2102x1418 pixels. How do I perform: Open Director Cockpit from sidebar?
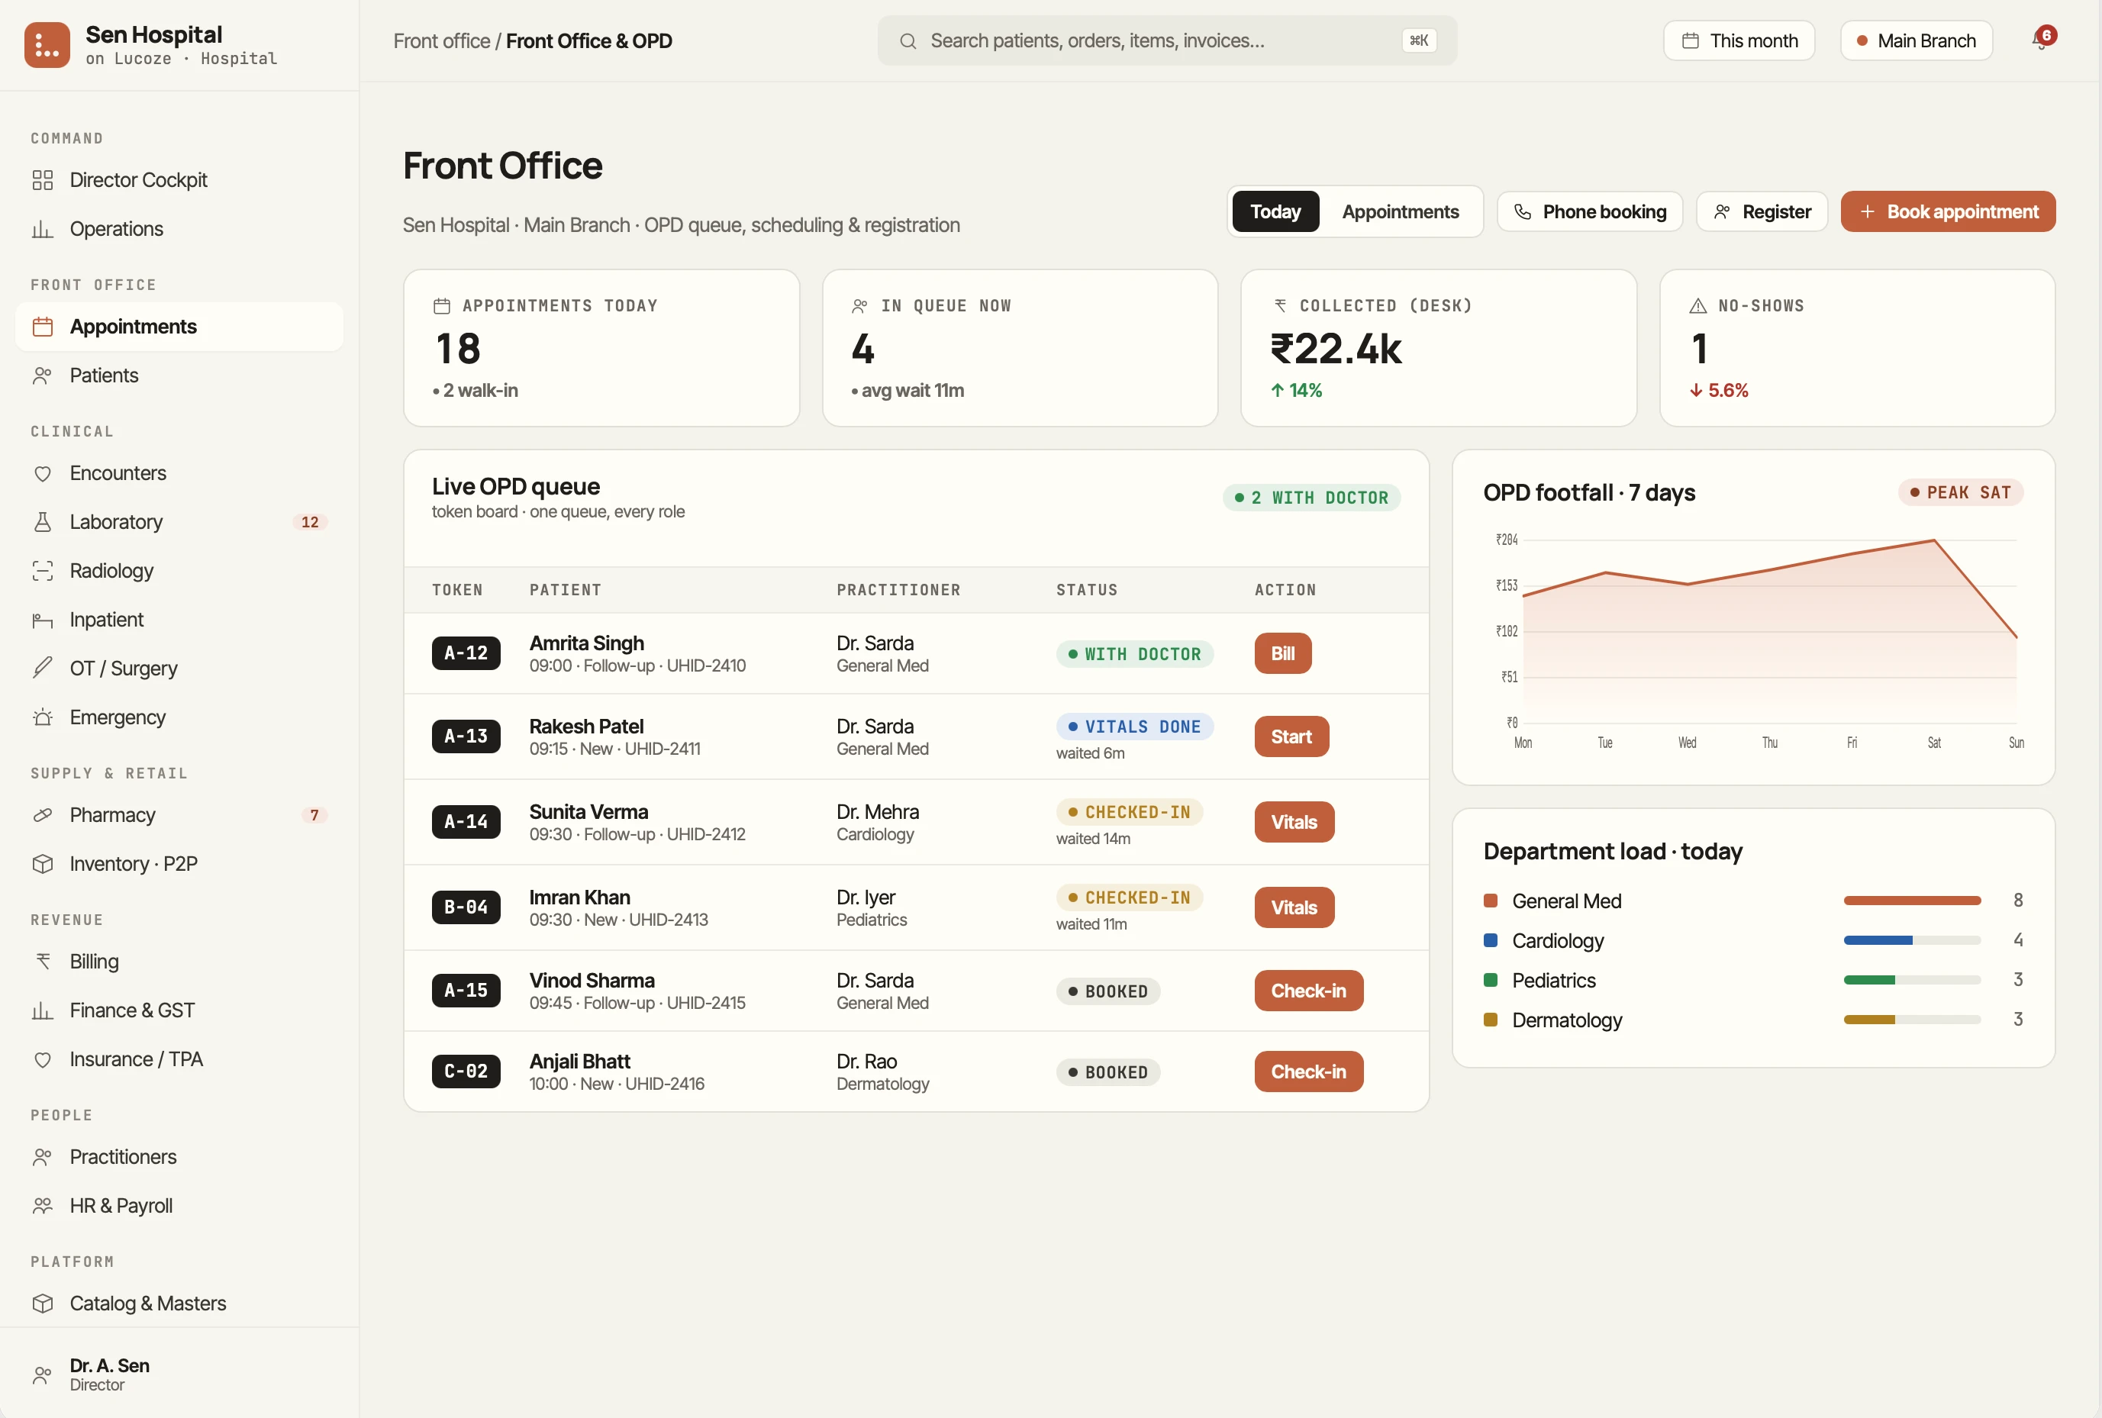click(x=179, y=180)
